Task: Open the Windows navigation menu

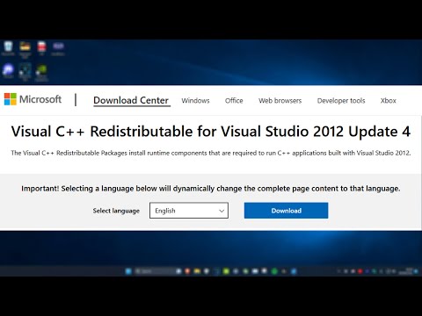Action: [195, 101]
